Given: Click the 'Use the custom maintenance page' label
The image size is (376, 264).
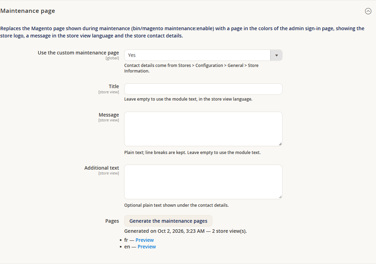Looking at the screenshot, I should pos(78,53).
